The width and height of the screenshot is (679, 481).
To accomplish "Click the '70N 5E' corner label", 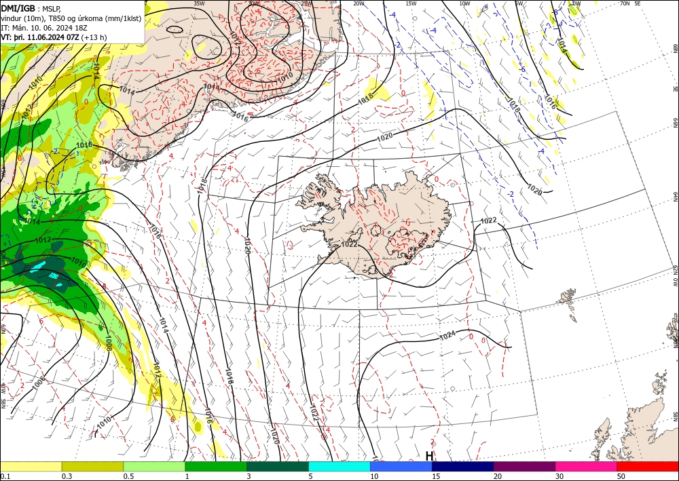I will tap(630, 3).
